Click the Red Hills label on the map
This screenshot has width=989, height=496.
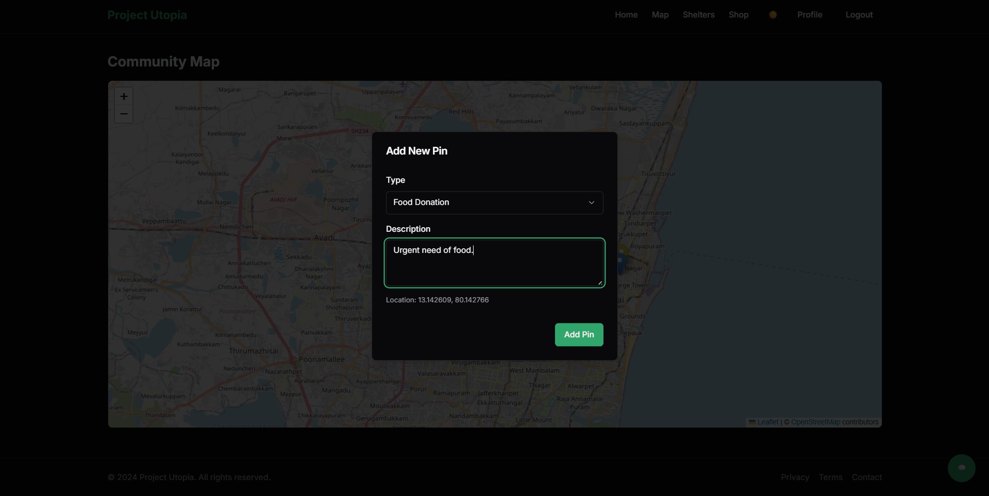461,111
